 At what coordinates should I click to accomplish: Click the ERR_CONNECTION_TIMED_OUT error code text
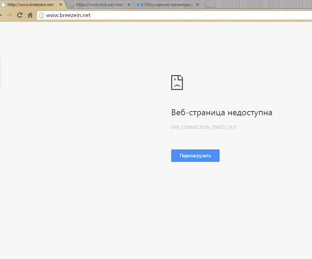point(204,127)
